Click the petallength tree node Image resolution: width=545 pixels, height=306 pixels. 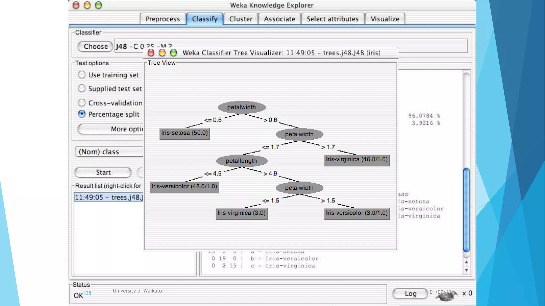coord(241,161)
